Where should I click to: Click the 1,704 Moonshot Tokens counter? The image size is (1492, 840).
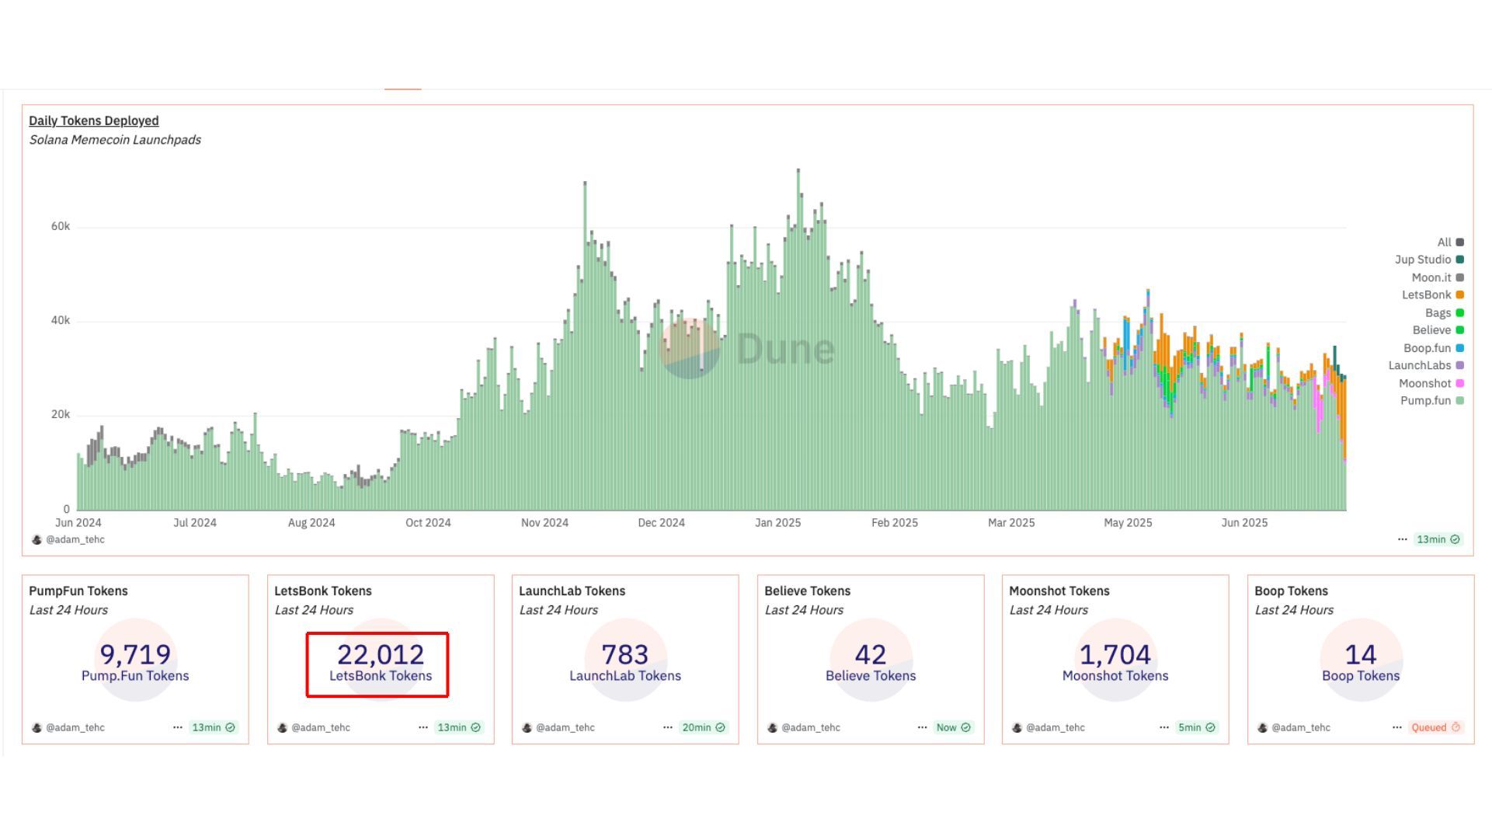(x=1115, y=662)
